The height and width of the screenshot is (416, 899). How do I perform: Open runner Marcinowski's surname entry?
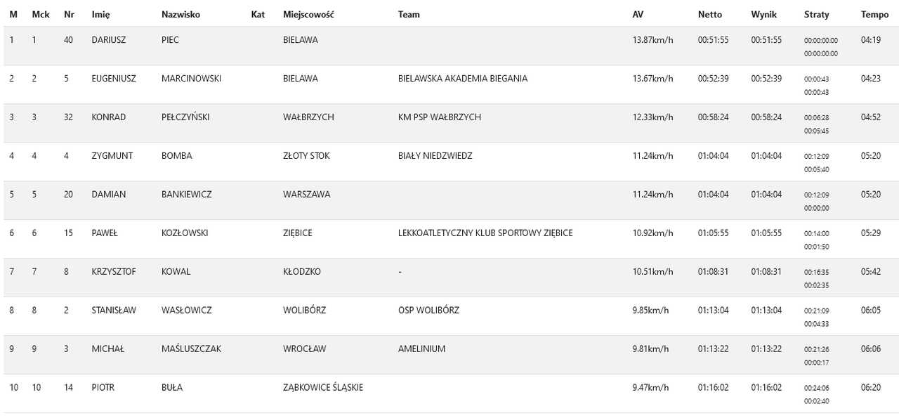191,79
